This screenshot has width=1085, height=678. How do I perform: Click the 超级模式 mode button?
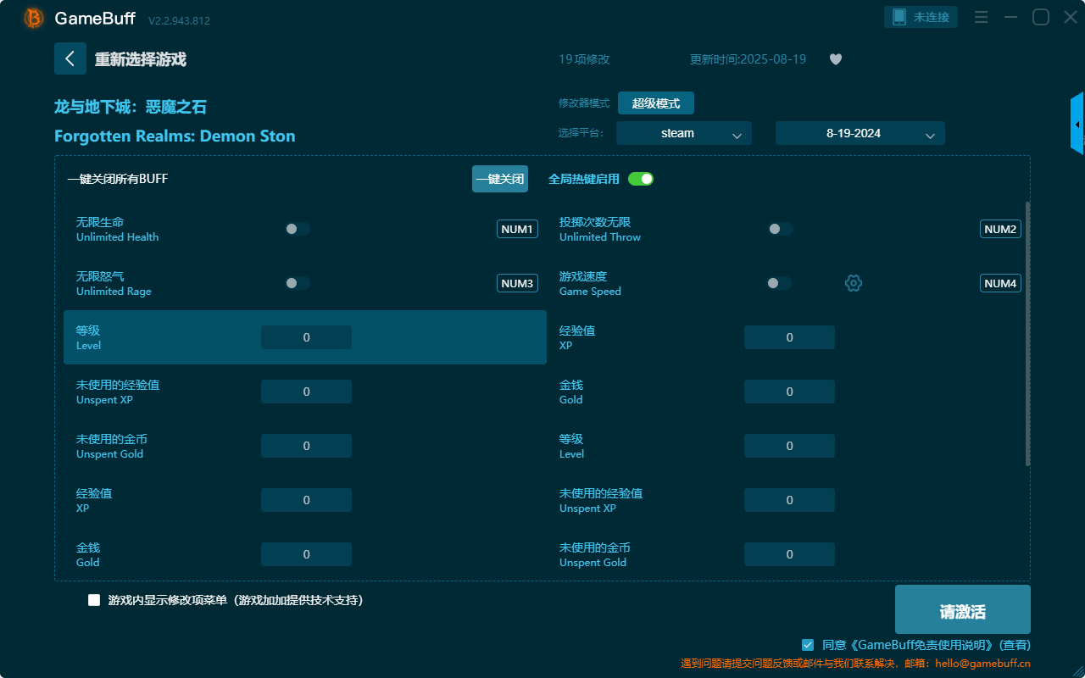pyautogui.click(x=656, y=103)
